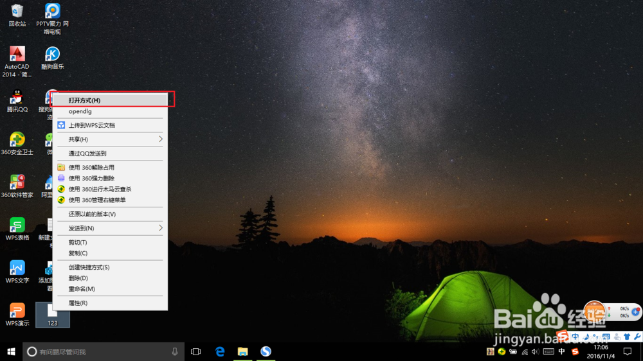The height and width of the screenshot is (361, 643).
Task: Select 通过QQ发送到 menu entry
Action: 110,154
